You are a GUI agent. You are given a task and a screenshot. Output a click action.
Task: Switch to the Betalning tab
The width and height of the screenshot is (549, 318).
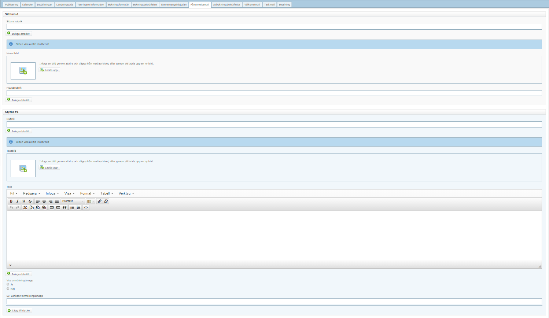point(284,5)
